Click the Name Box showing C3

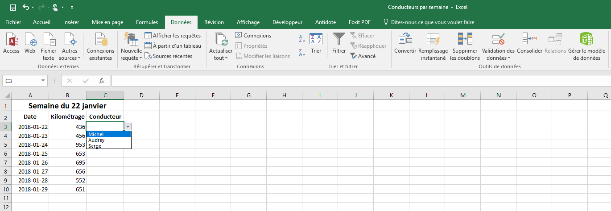coord(21,81)
